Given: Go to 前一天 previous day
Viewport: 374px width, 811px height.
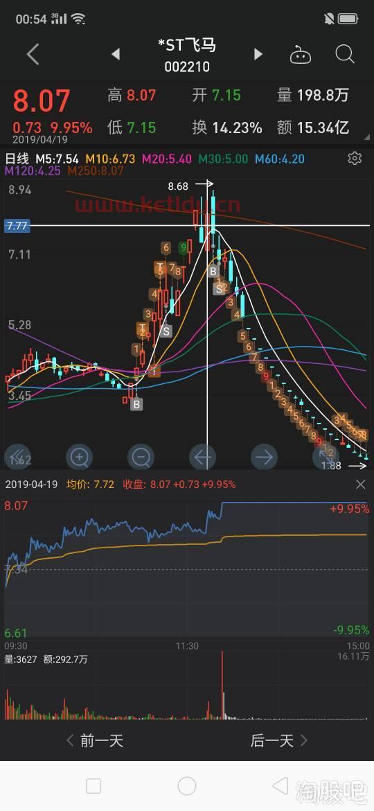Looking at the screenshot, I should coord(95,741).
